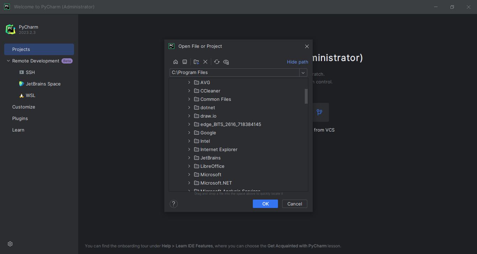Click the file tree vertical scrollbar thumb
Screen dimensions: 477x254
click(x=306, y=96)
